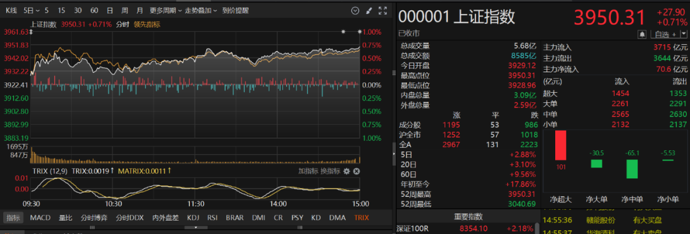Select the 5-minute period
The width and height of the screenshot is (690, 234).
point(47,10)
